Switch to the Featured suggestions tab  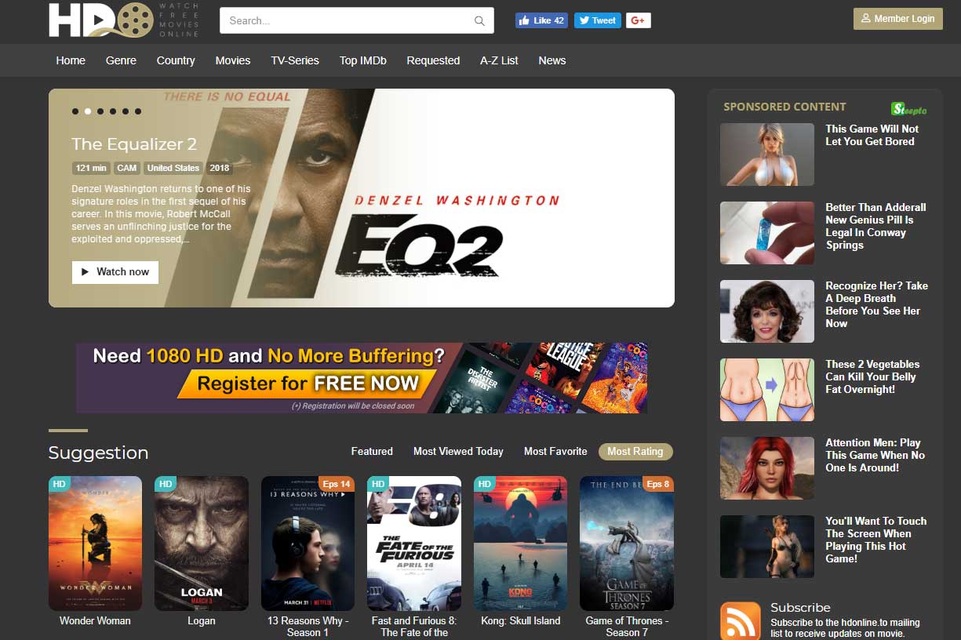pos(372,451)
